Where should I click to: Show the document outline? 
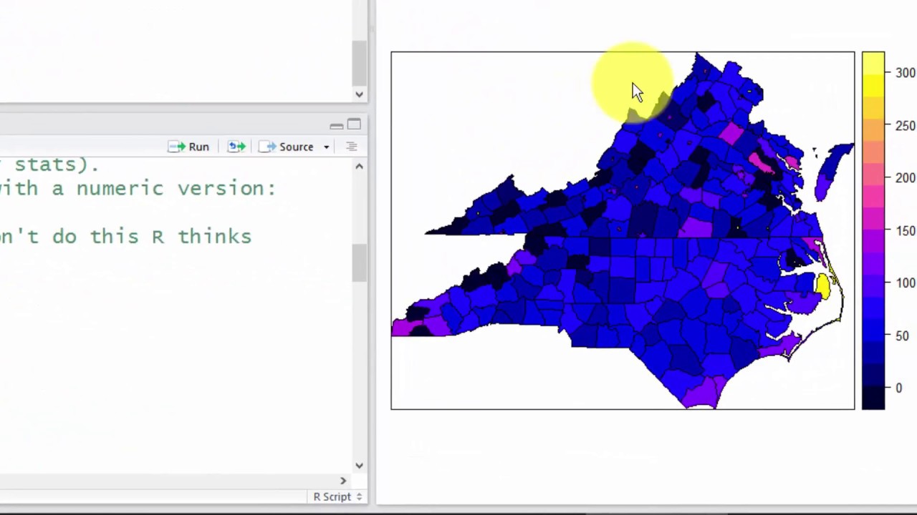click(x=351, y=147)
